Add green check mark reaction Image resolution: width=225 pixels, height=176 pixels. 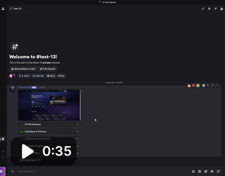coord(198,85)
